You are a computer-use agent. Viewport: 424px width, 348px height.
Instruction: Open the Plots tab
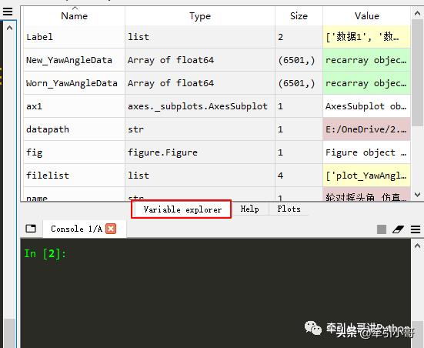pos(289,209)
